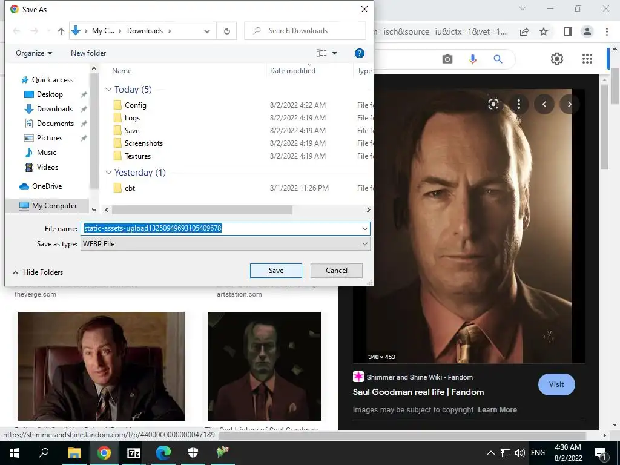620x465 pixels.
Task: Show next image in preview panel
Action: (569, 104)
